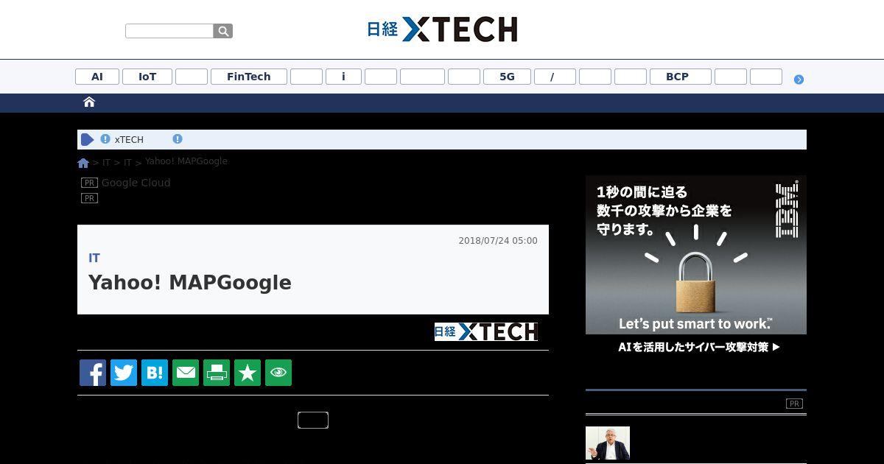Select the IoT topic tag
Screen dimensions: 884x464
147,77
